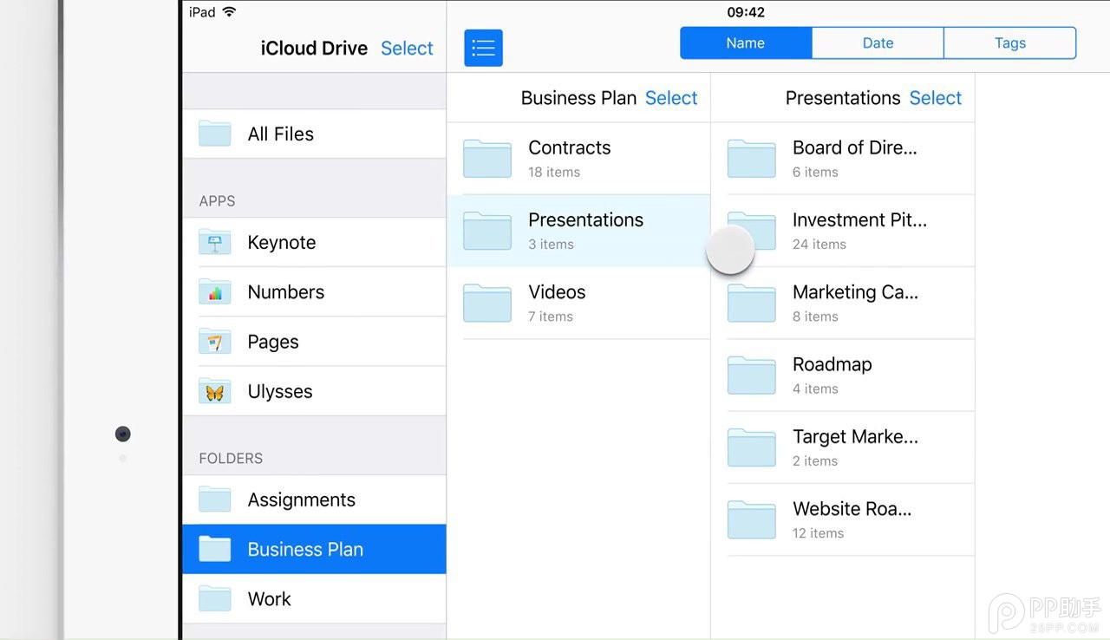This screenshot has height=640, width=1110.
Task: Open the Keynote app folder icon
Action: pyautogui.click(x=215, y=242)
